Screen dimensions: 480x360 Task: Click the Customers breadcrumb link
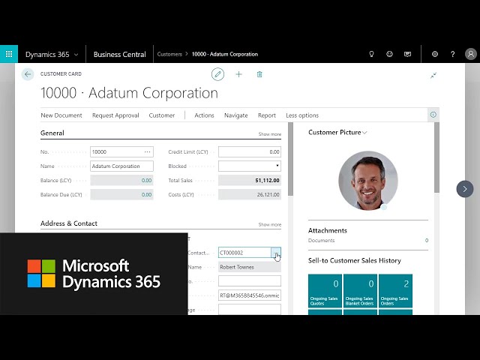click(x=169, y=54)
